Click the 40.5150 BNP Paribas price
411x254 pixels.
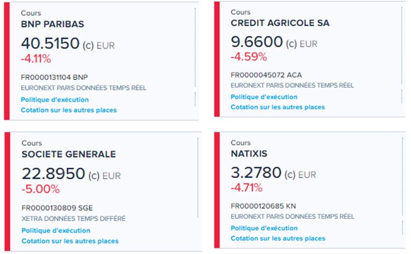pyautogui.click(x=50, y=43)
